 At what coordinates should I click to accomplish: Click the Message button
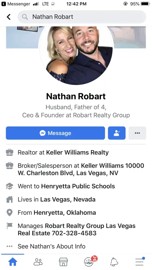55,133
